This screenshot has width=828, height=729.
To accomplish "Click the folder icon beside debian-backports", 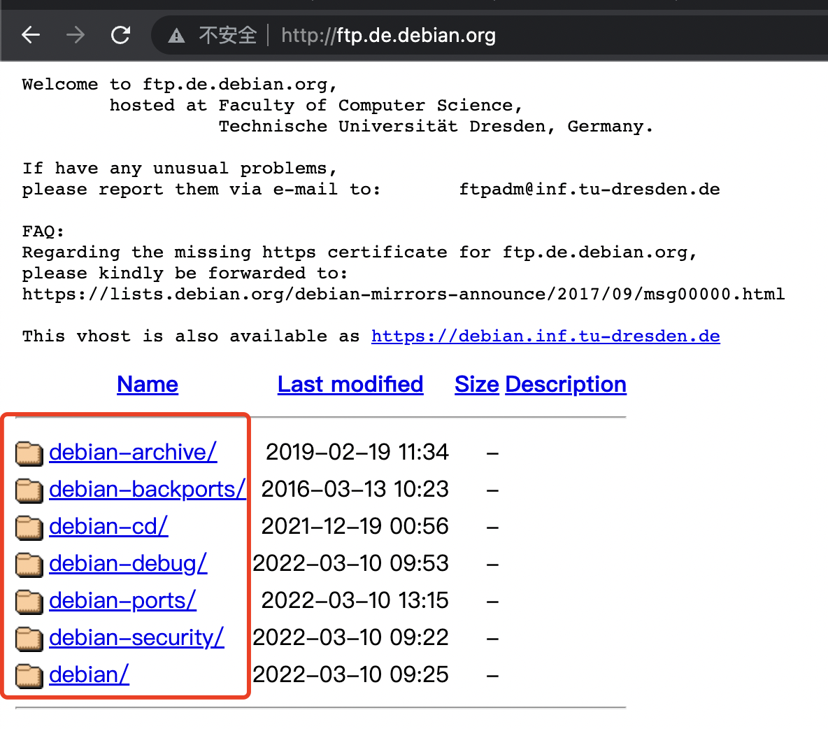I will pyautogui.click(x=29, y=490).
